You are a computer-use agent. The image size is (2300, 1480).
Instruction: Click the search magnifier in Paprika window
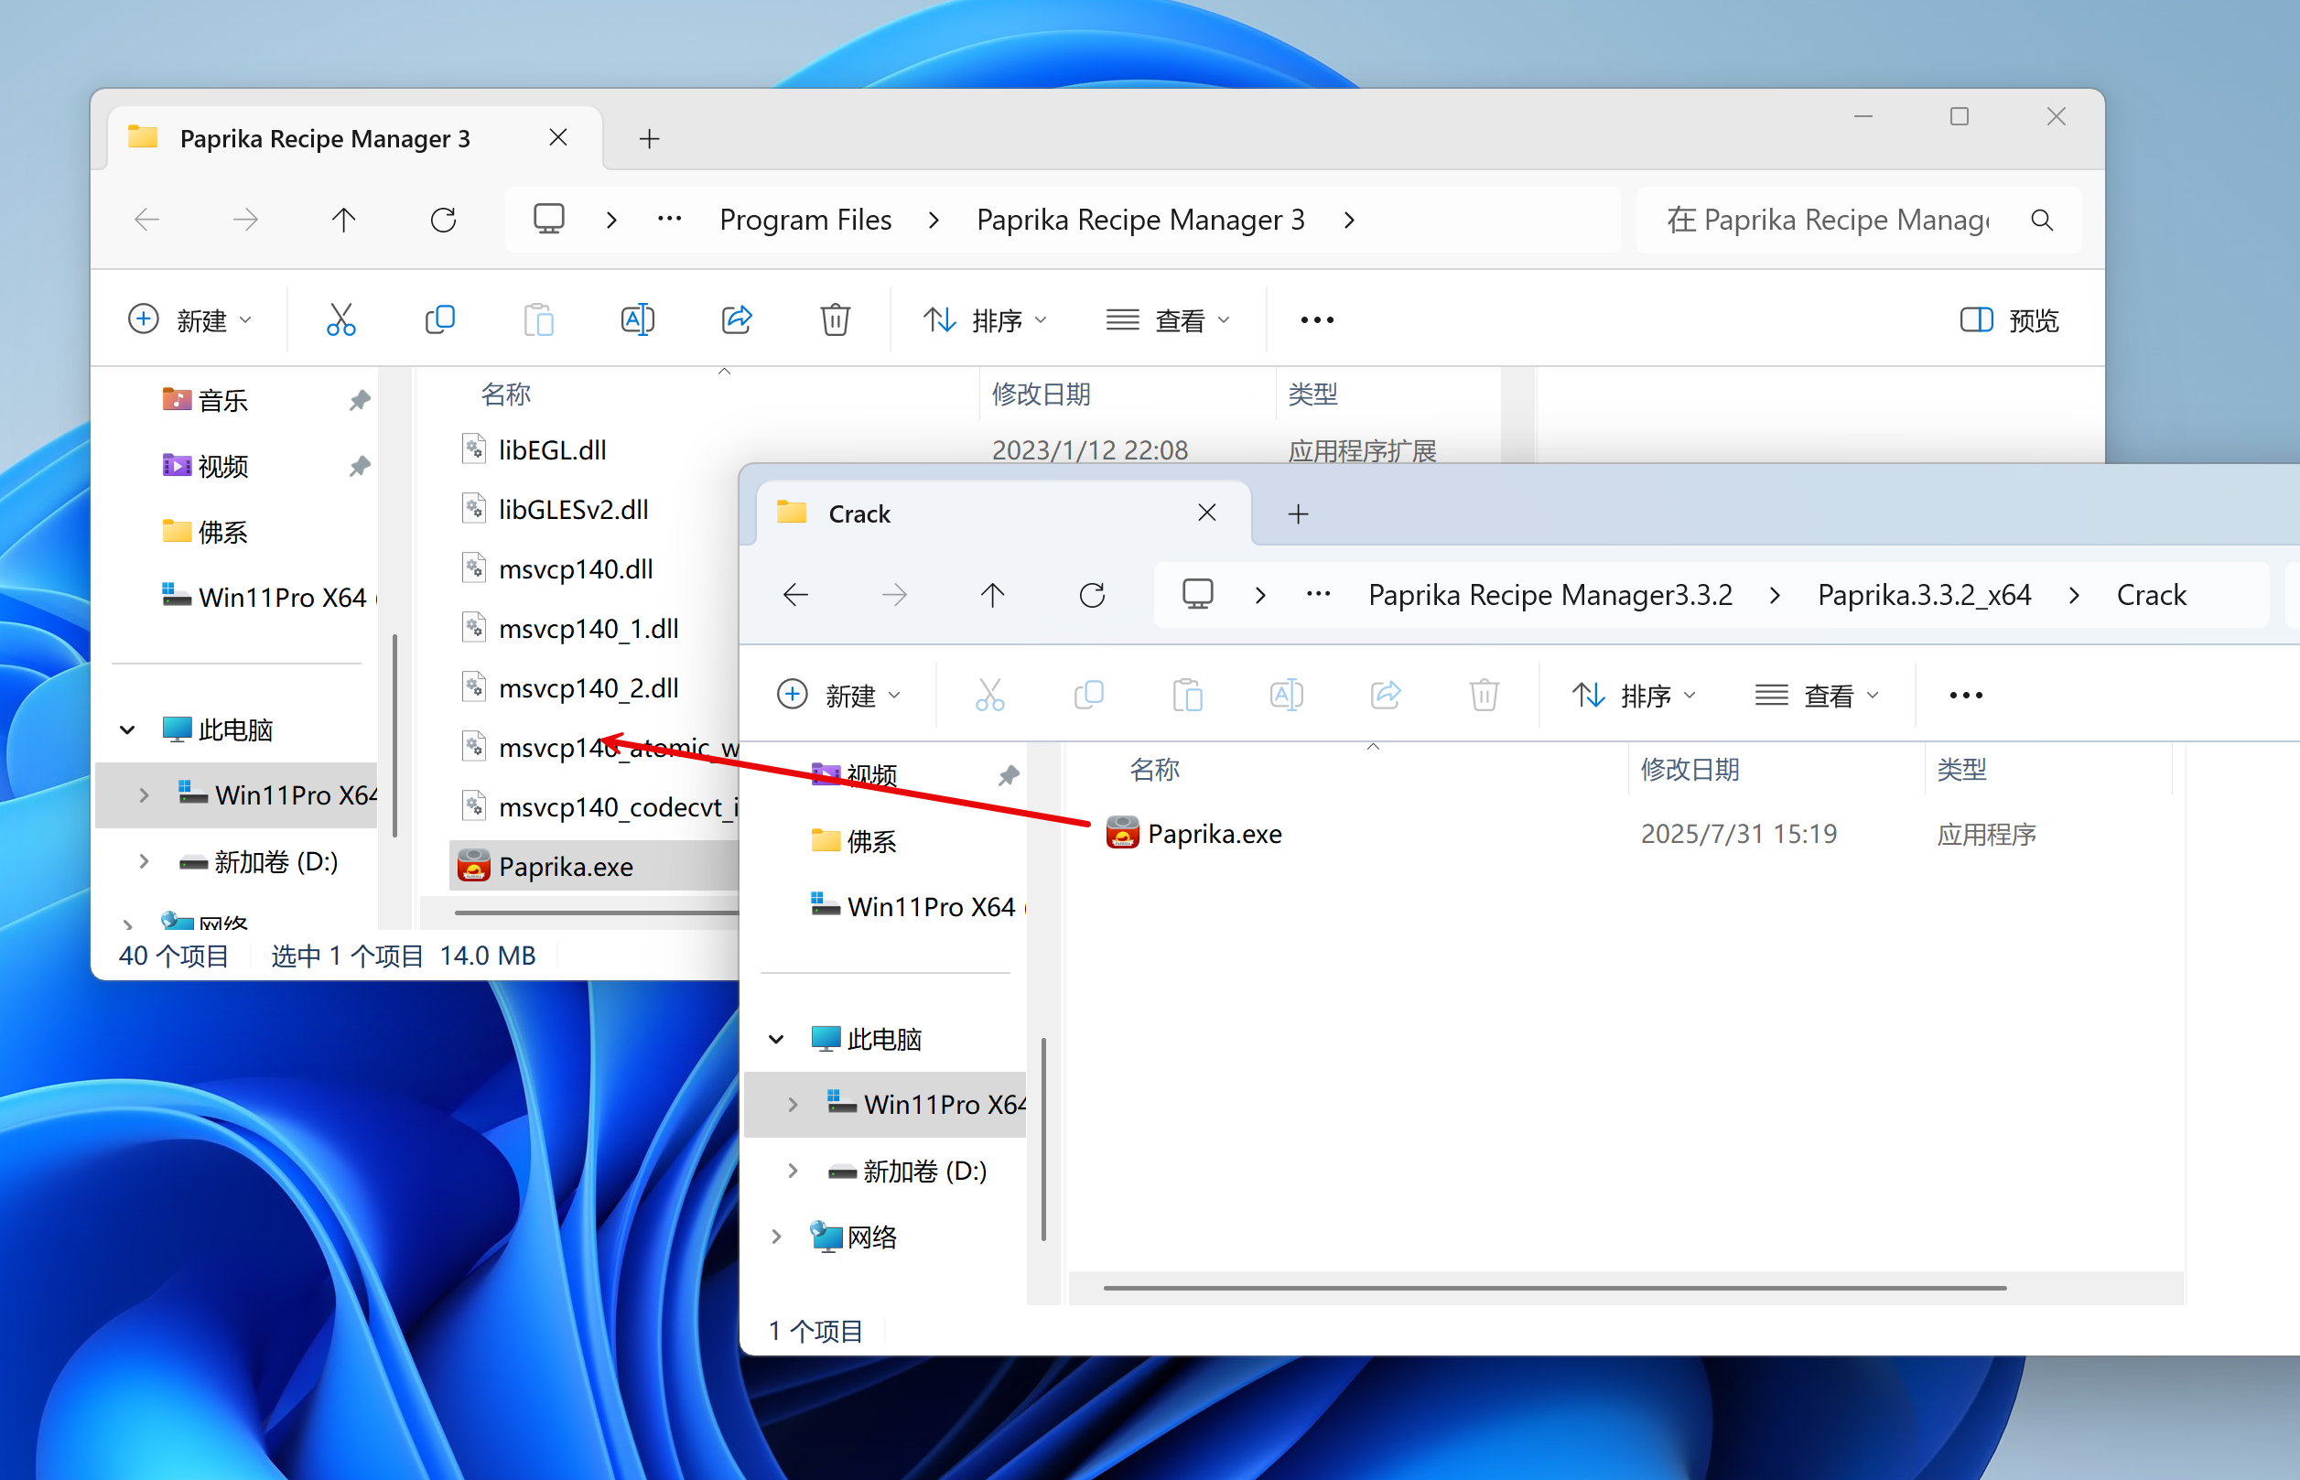point(2042,220)
